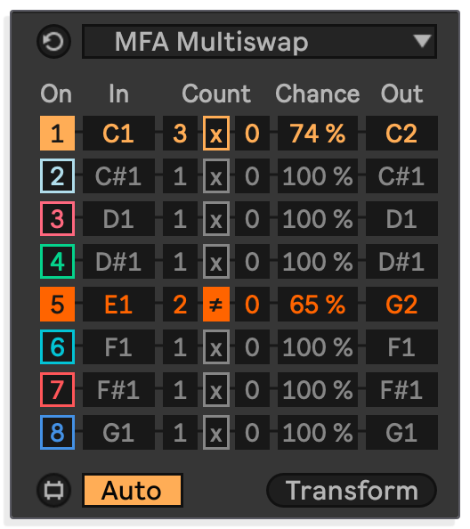Toggle the x count mode in D#1 row
The height and width of the screenshot is (529, 470).
pyautogui.click(x=216, y=262)
